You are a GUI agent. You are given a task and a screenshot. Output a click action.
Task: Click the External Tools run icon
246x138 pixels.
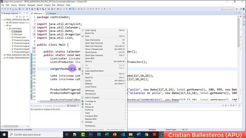pyautogui.click(x=43, y=9)
